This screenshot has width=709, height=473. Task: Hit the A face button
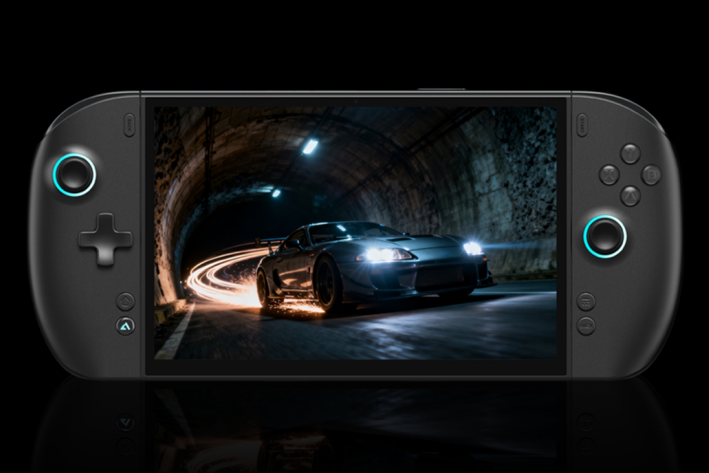pyautogui.click(x=630, y=196)
